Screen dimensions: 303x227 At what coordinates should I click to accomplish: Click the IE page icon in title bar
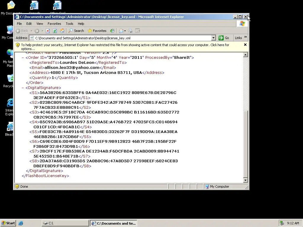(17, 17)
